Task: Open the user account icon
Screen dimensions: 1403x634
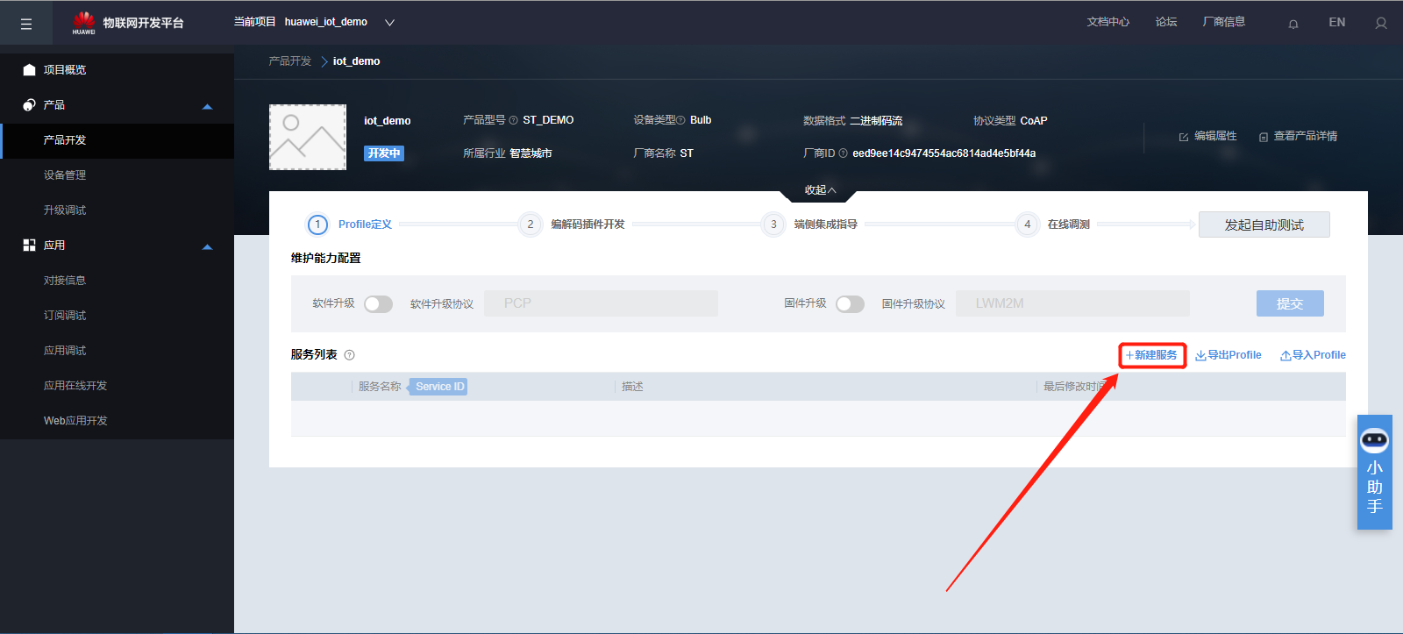Action: point(1381,24)
